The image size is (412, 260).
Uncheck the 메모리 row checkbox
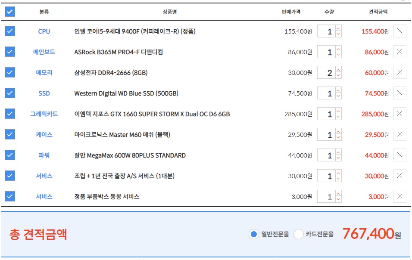click(10, 72)
